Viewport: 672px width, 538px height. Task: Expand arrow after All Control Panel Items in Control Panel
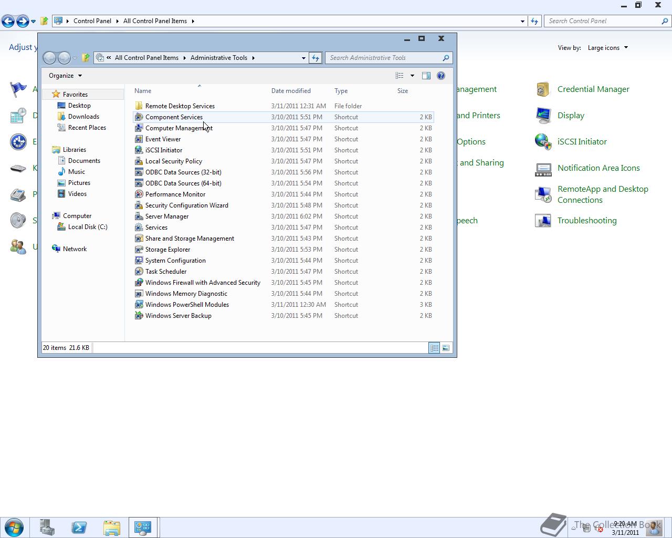point(193,21)
